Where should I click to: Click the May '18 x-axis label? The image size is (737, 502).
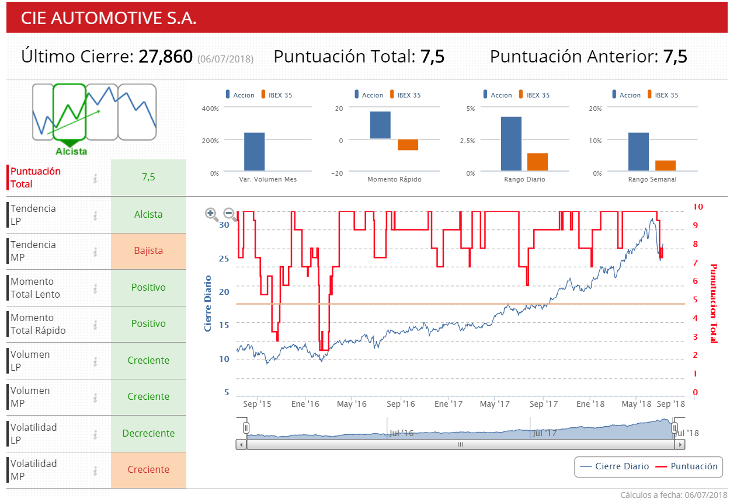(637, 403)
